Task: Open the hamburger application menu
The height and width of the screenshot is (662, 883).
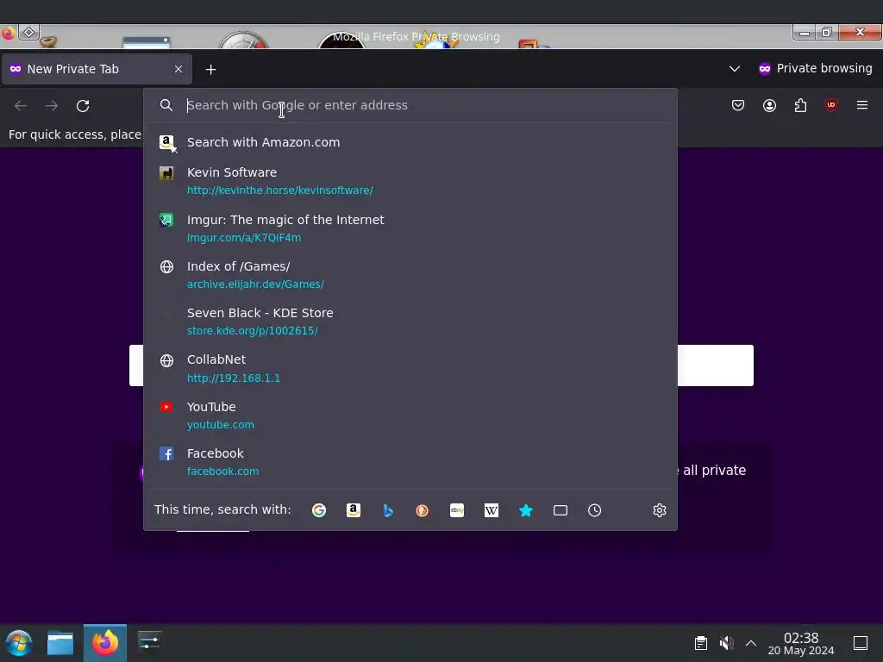Action: [x=862, y=105]
